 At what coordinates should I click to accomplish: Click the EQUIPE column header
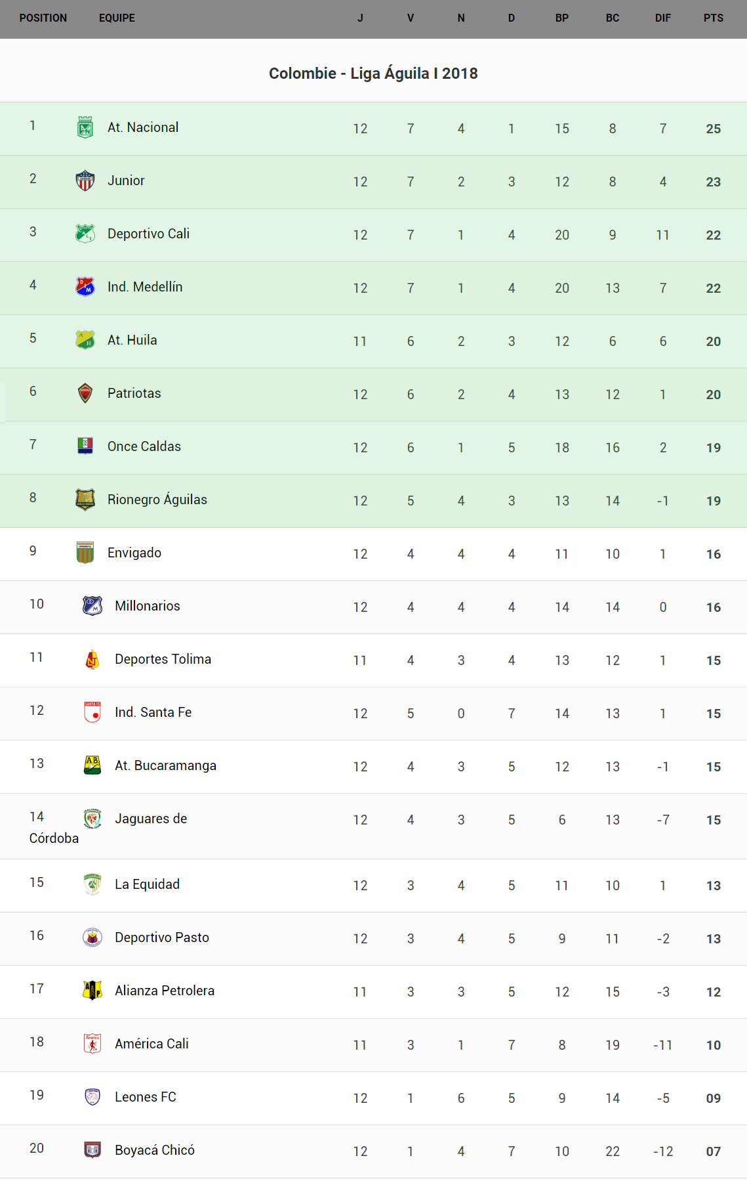click(x=117, y=18)
